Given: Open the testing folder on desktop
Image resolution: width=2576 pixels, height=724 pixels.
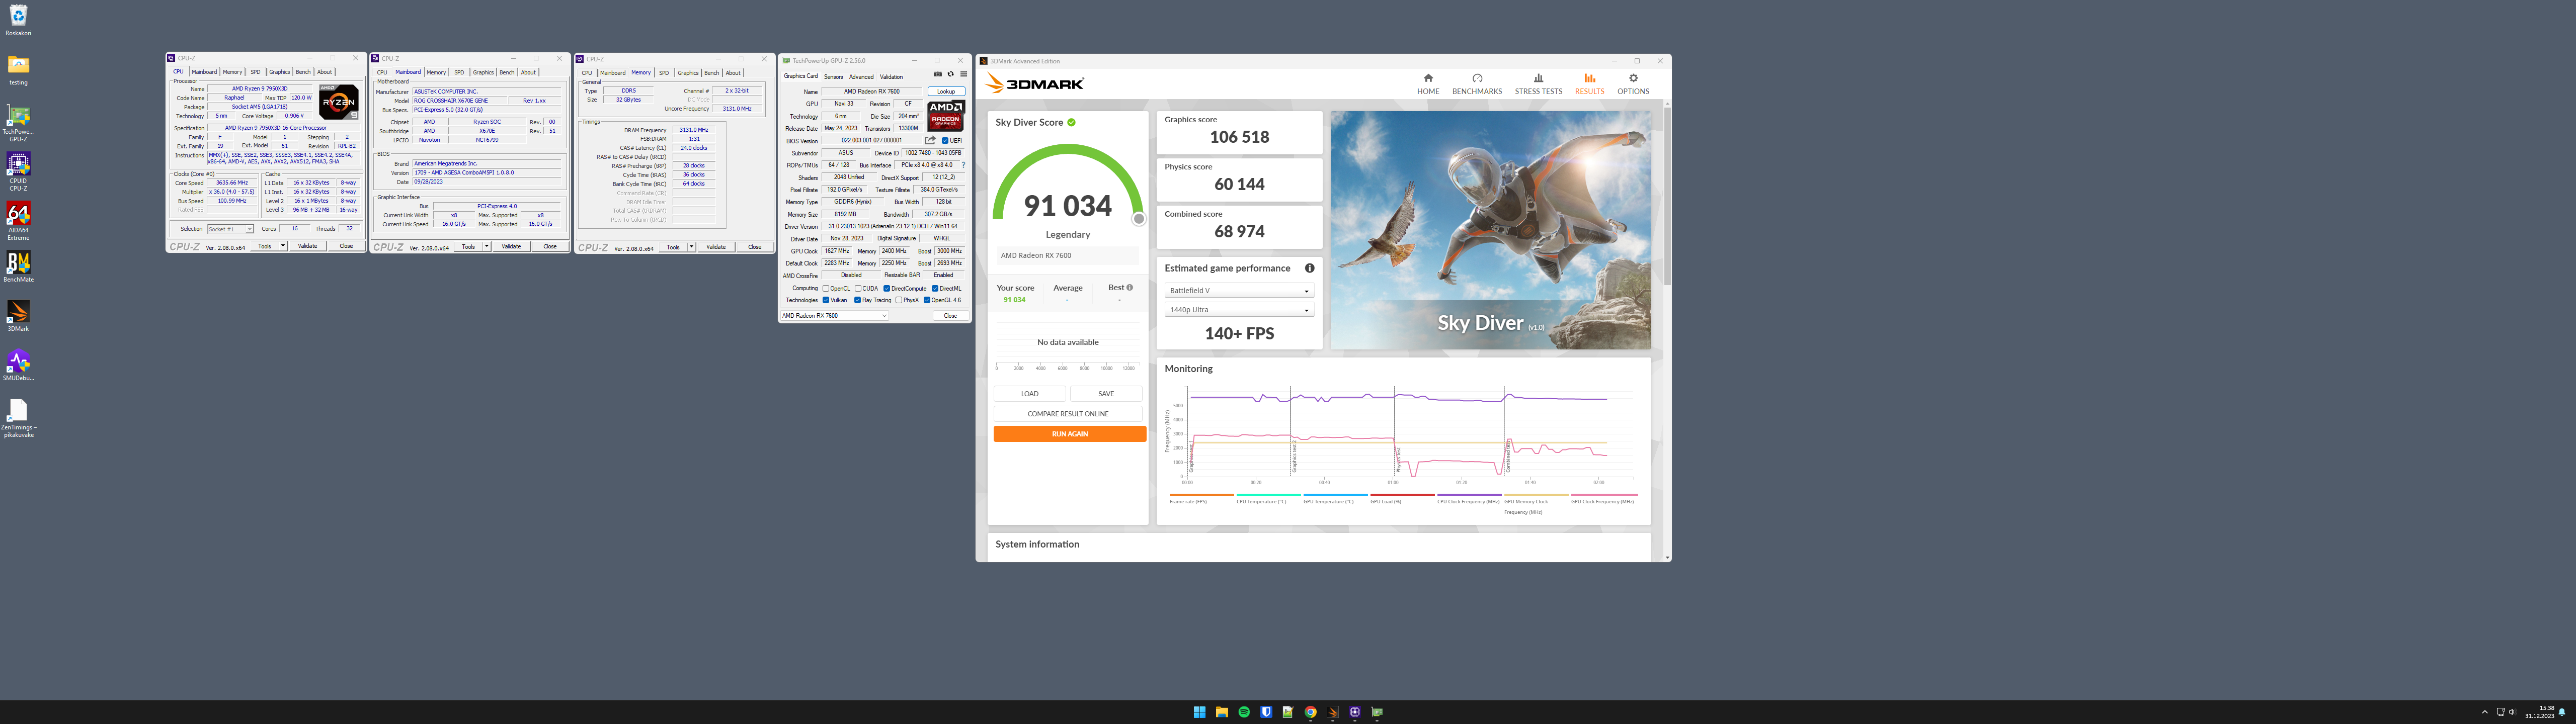Looking at the screenshot, I should (18, 69).
